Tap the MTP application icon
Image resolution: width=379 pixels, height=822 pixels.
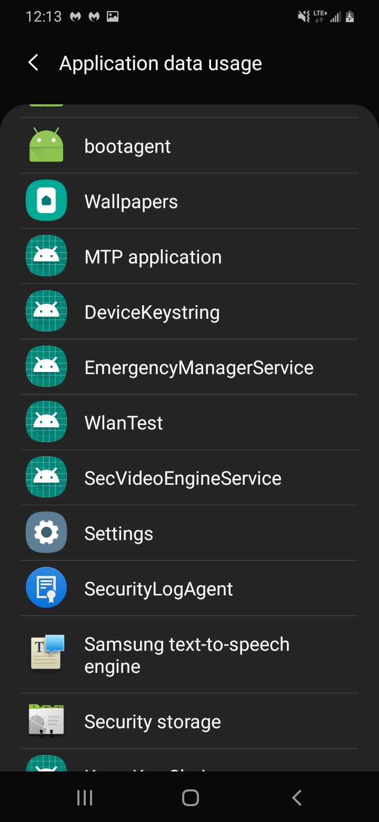46,256
